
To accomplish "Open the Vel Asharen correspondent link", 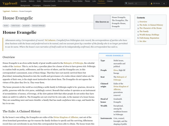I will (50, 40).
